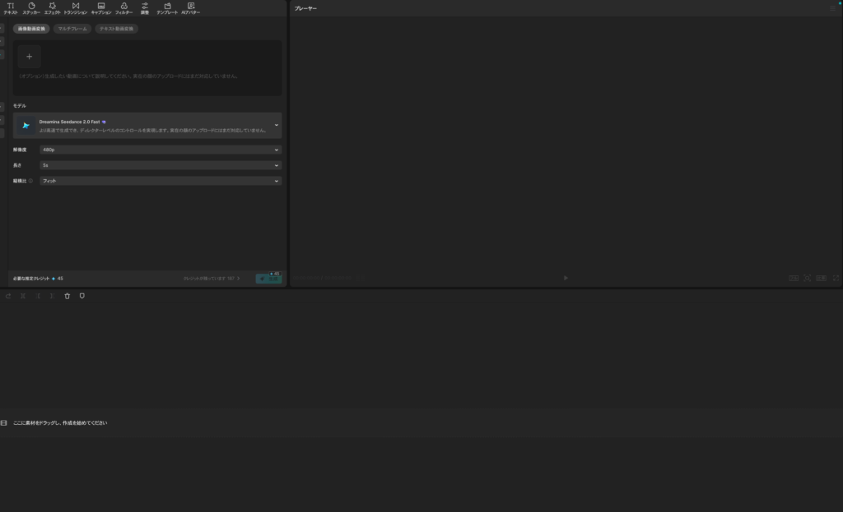
Task: Open the テキスト (Text) tool panel
Action: 11,8
